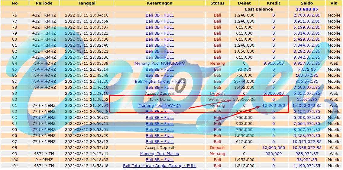Click the 10,000,000 deposit Kredit in row 98

(x=273, y=147)
